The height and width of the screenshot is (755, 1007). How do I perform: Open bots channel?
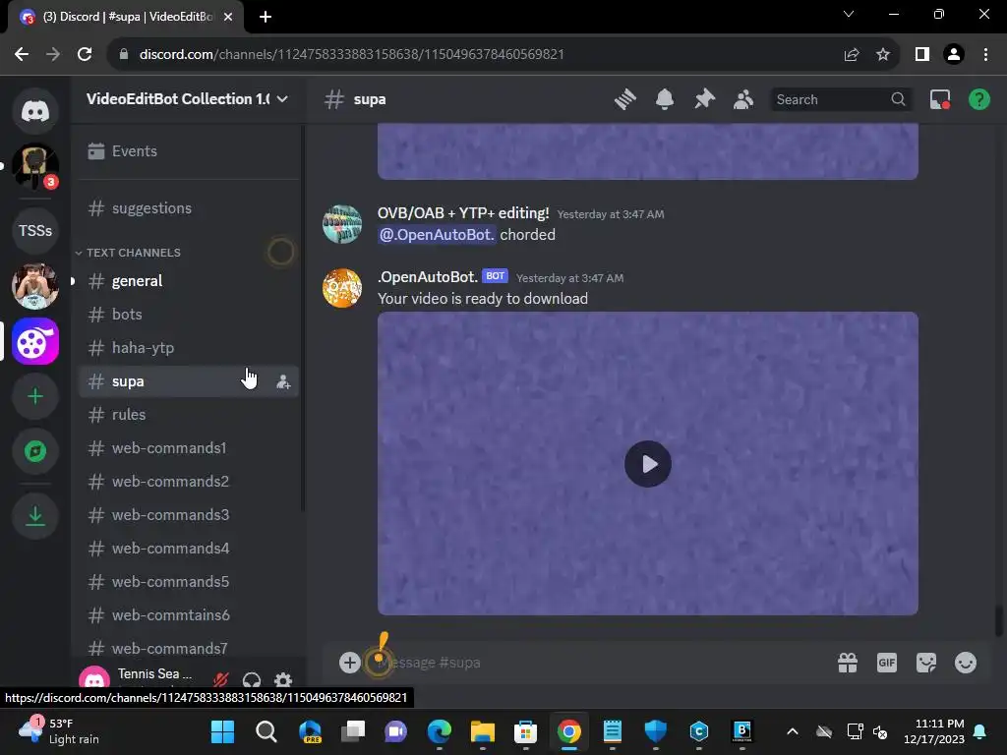(x=189, y=314)
